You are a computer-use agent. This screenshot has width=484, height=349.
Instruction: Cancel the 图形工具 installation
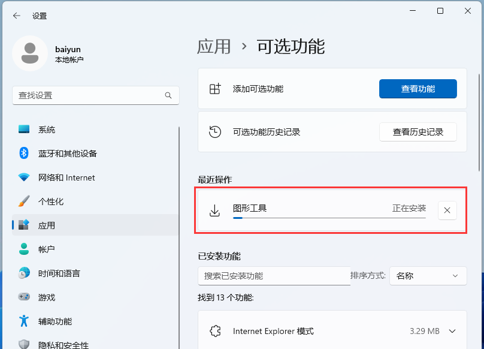pos(447,210)
